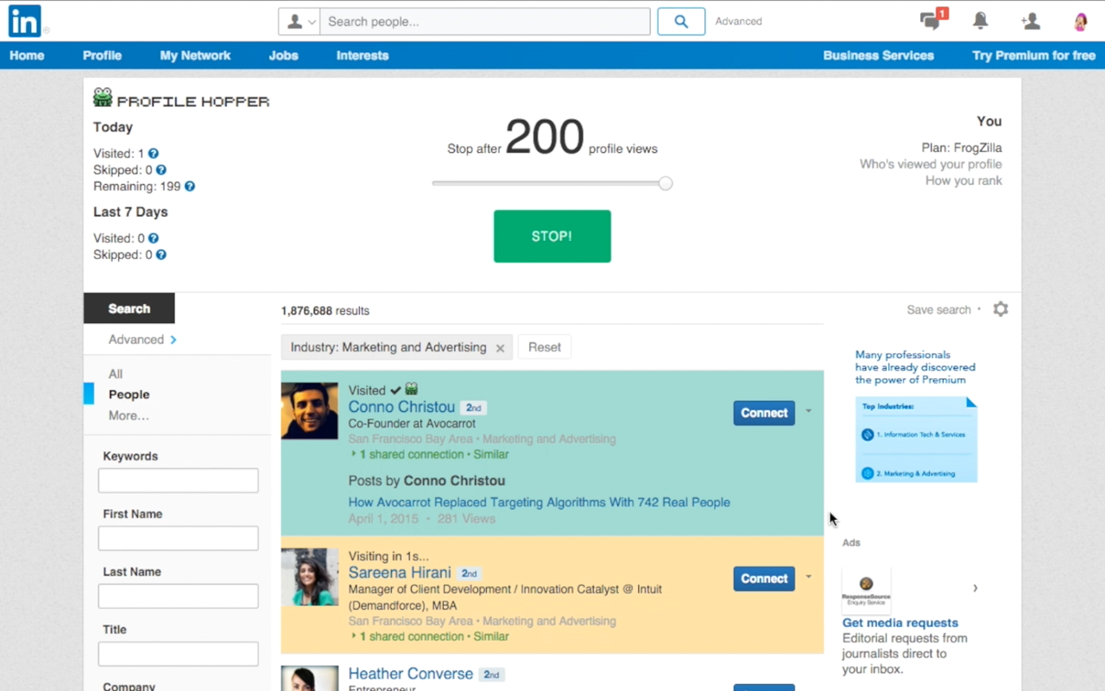Screen dimensions: 1105x691
Task: Find profiles similar to Conno Christou
Action: [x=491, y=454]
